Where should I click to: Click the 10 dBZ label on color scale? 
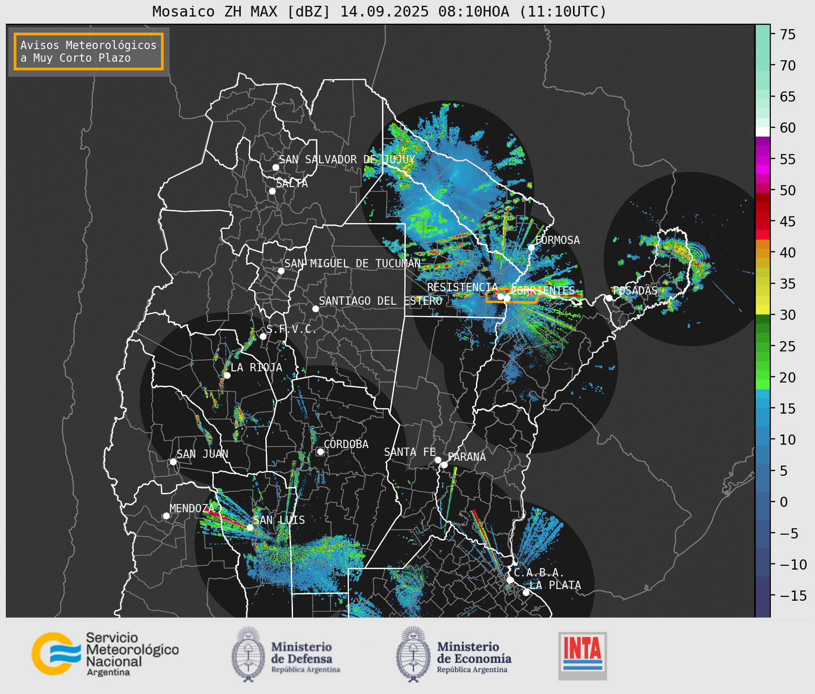pyautogui.click(x=788, y=440)
